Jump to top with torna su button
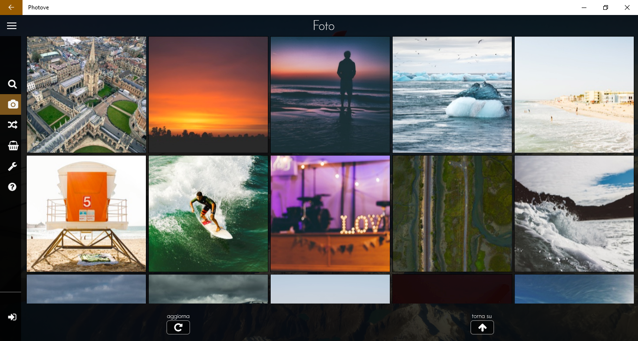638x341 pixels. [482, 327]
